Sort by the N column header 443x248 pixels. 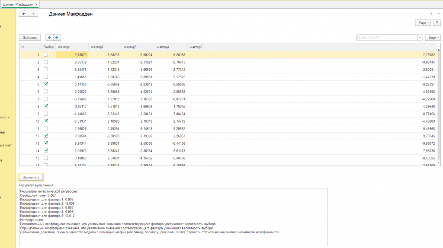coord(30,47)
